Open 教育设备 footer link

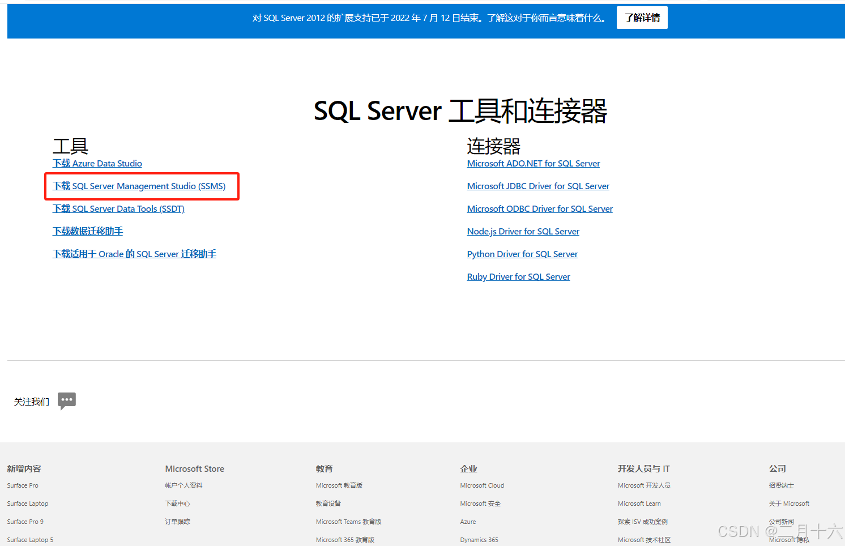point(328,504)
